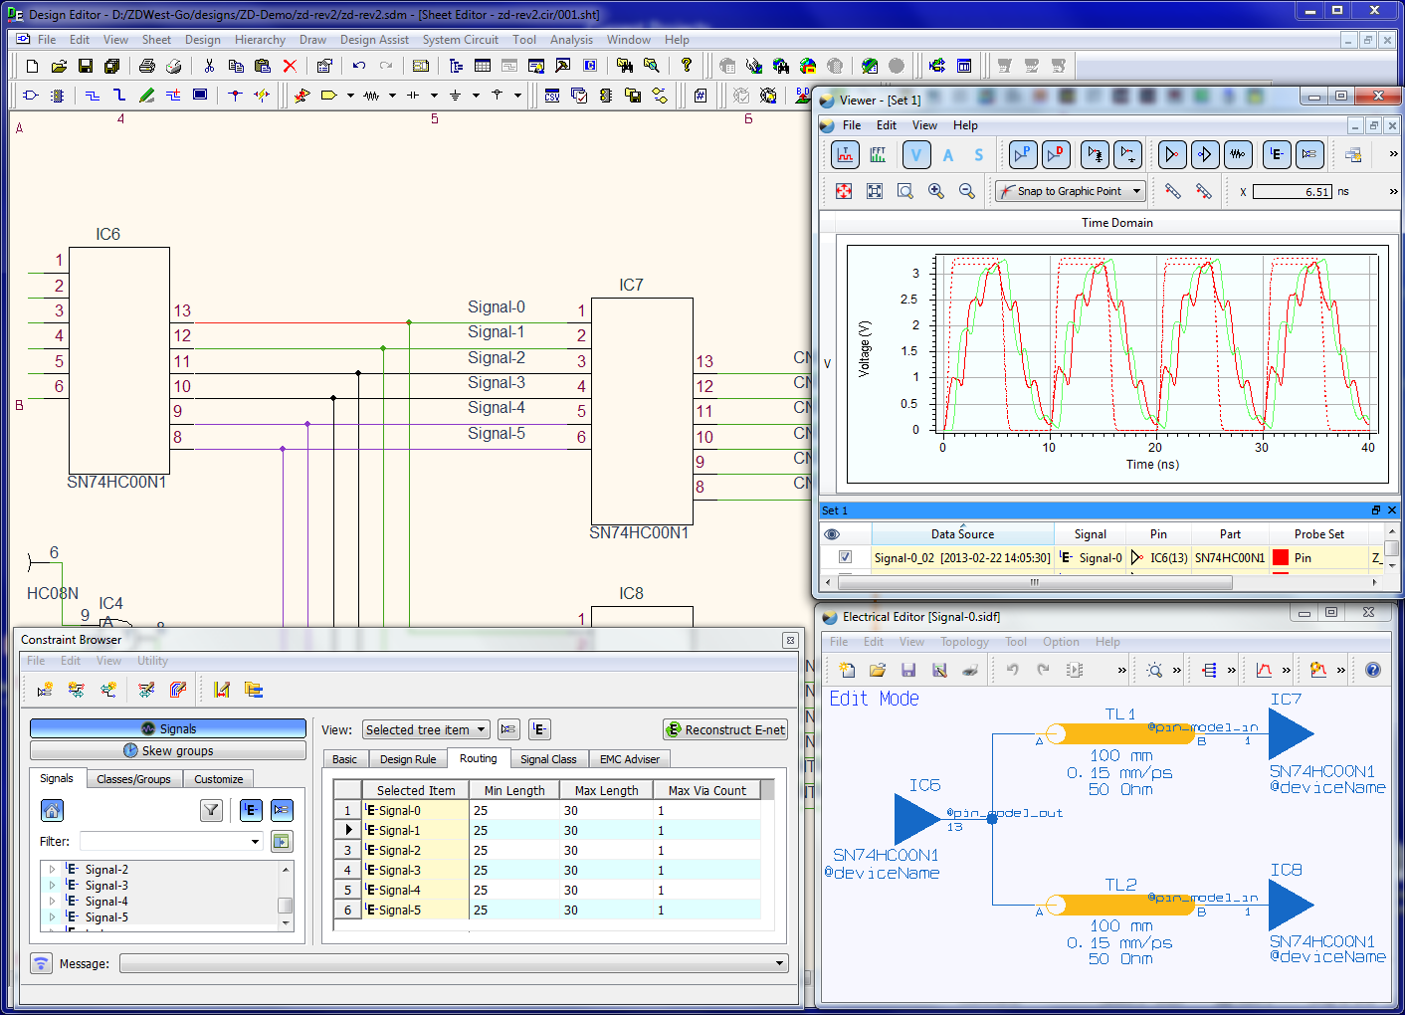Viewport: 1405px width, 1015px height.
Task: Click the Zoom In magnifier in Viewer toolbar
Action: tap(935, 190)
